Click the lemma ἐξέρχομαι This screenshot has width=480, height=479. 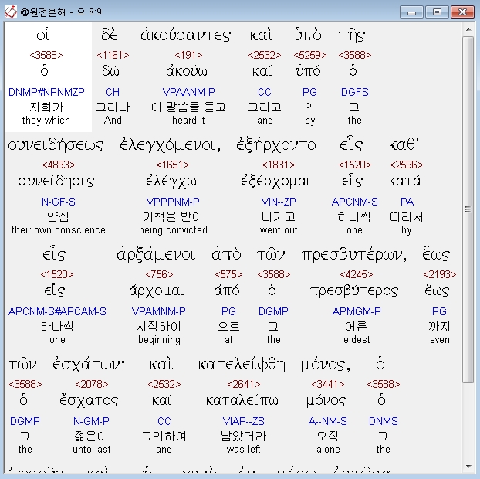pyautogui.click(x=275, y=182)
